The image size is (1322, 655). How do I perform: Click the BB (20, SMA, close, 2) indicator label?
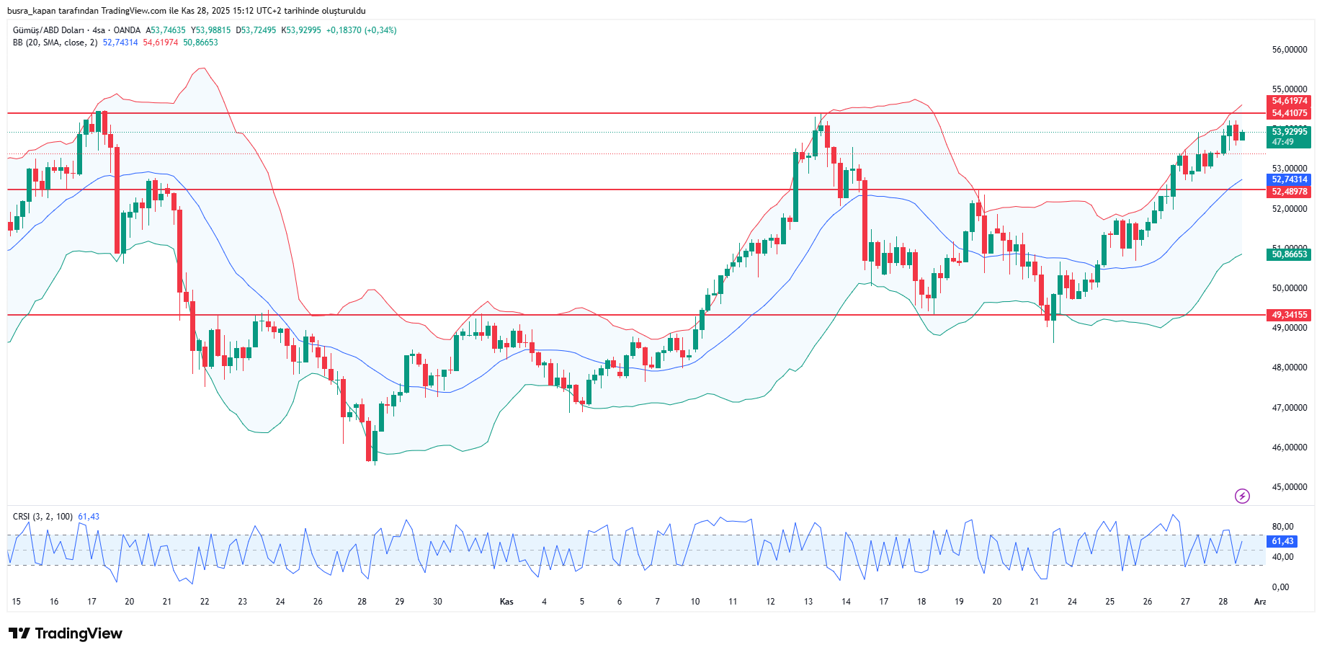pyautogui.click(x=55, y=43)
